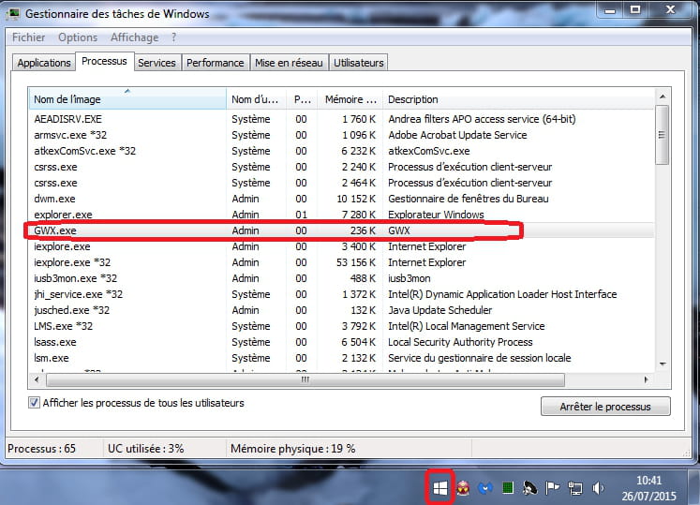Open the Performance tab
700x505 pixels.
pos(216,63)
